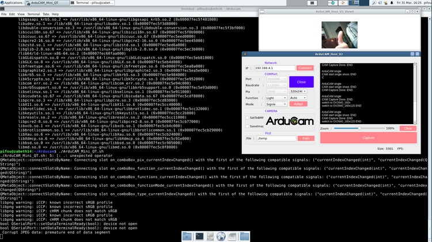Click the notification bell icon in tray
The height and width of the screenshot is (242, 432).
[x=392, y=3]
